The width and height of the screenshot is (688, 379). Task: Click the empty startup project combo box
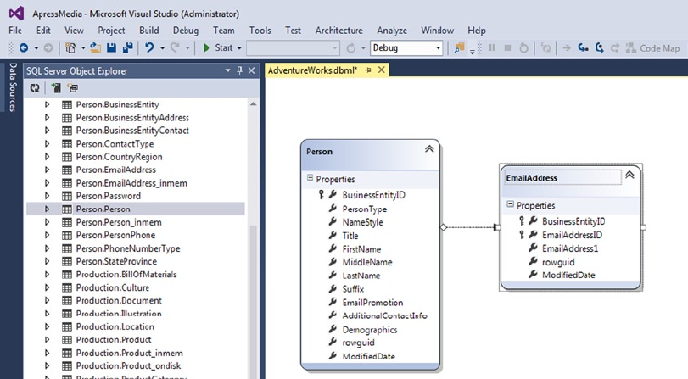point(293,47)
